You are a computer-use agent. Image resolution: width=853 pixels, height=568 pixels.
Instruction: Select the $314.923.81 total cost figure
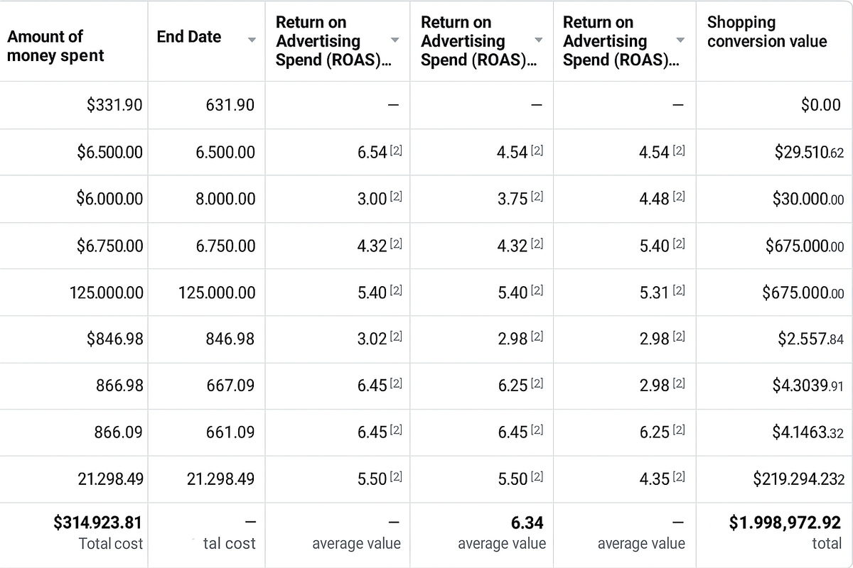pos(98,523)
